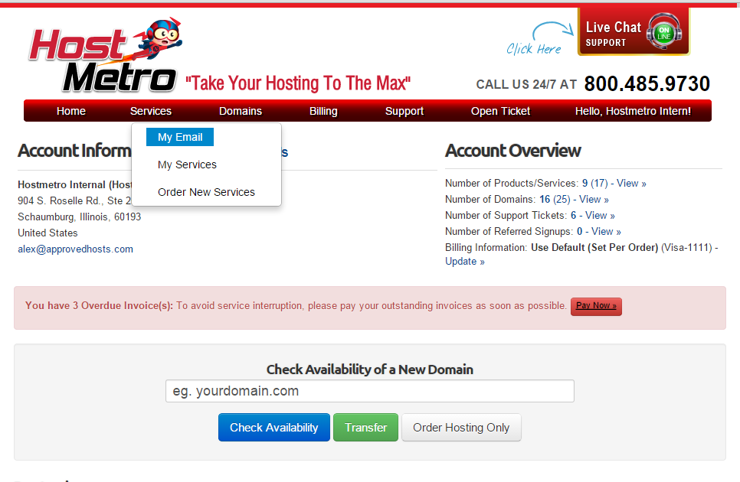Update billing information link
This screenshot has width=740, height=482.
coord(465,262)
